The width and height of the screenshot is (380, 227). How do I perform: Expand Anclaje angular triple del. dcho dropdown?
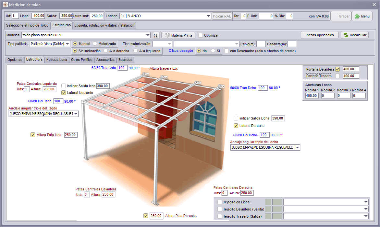297,147
